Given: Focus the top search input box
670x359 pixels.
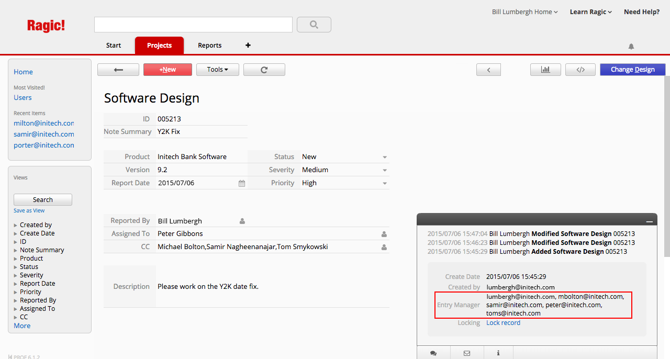Looking at the screenshot, I should [x=193, y=25].
